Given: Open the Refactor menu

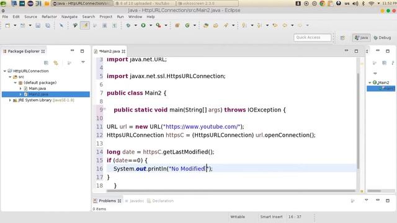Looking at the screenshot, I should pos(49,17).
